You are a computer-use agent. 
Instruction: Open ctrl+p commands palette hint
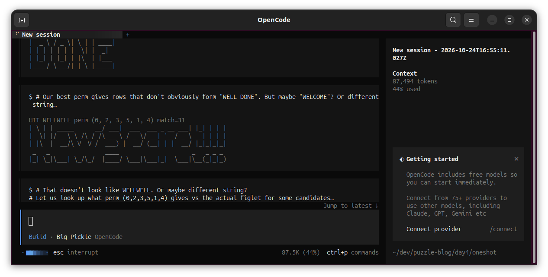point(353,252)
